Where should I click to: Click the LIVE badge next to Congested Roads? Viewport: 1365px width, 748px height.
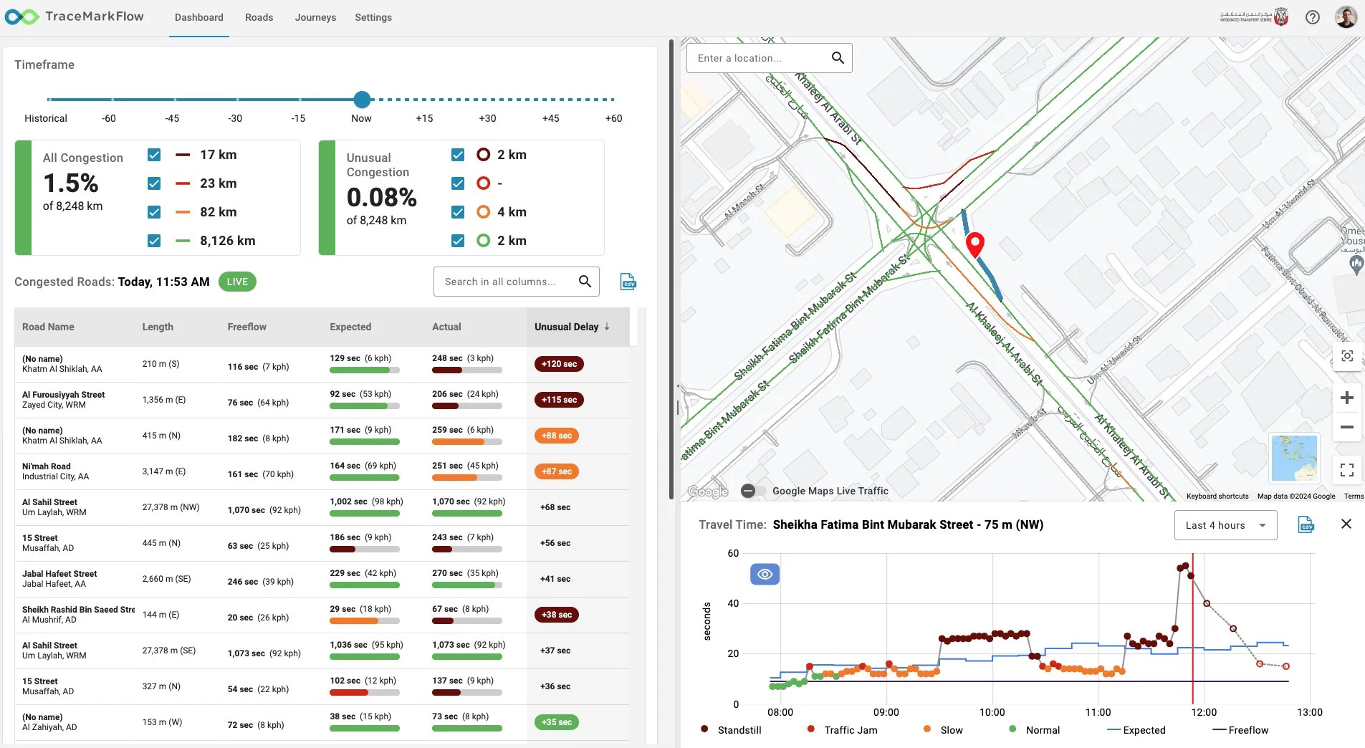[236, 282]
